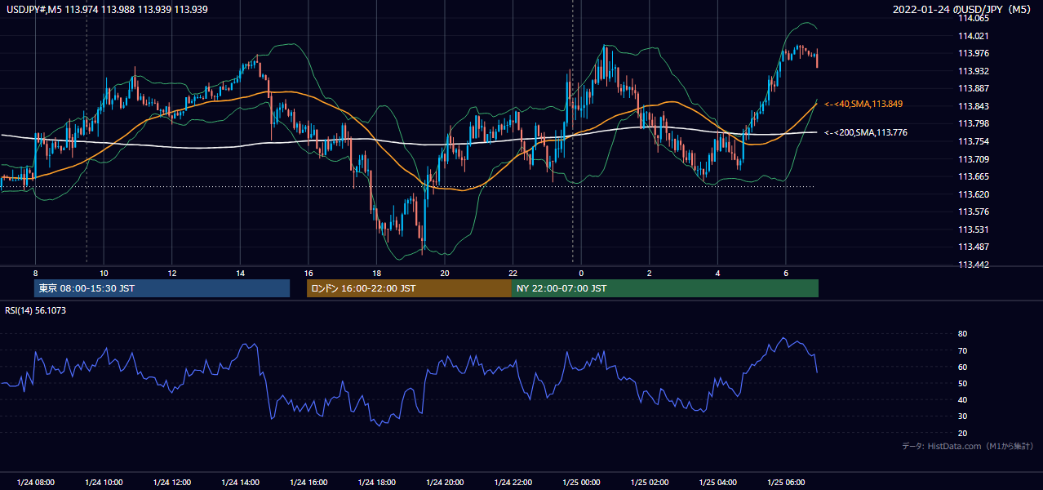Click the 113.976 price axis label
The width and height of the screenshot is (1043, 490).
pos(974,53)
